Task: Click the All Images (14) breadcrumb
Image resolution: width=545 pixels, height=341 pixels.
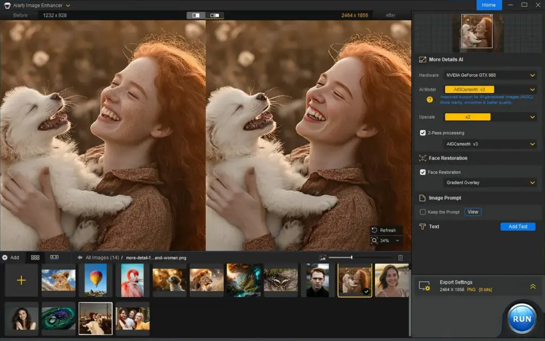Action: click(102, 258)
